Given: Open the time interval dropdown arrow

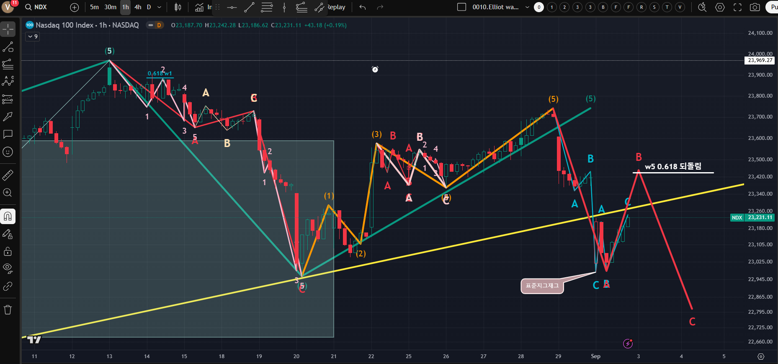Looking at the screenshot, I should pos(159,7).
